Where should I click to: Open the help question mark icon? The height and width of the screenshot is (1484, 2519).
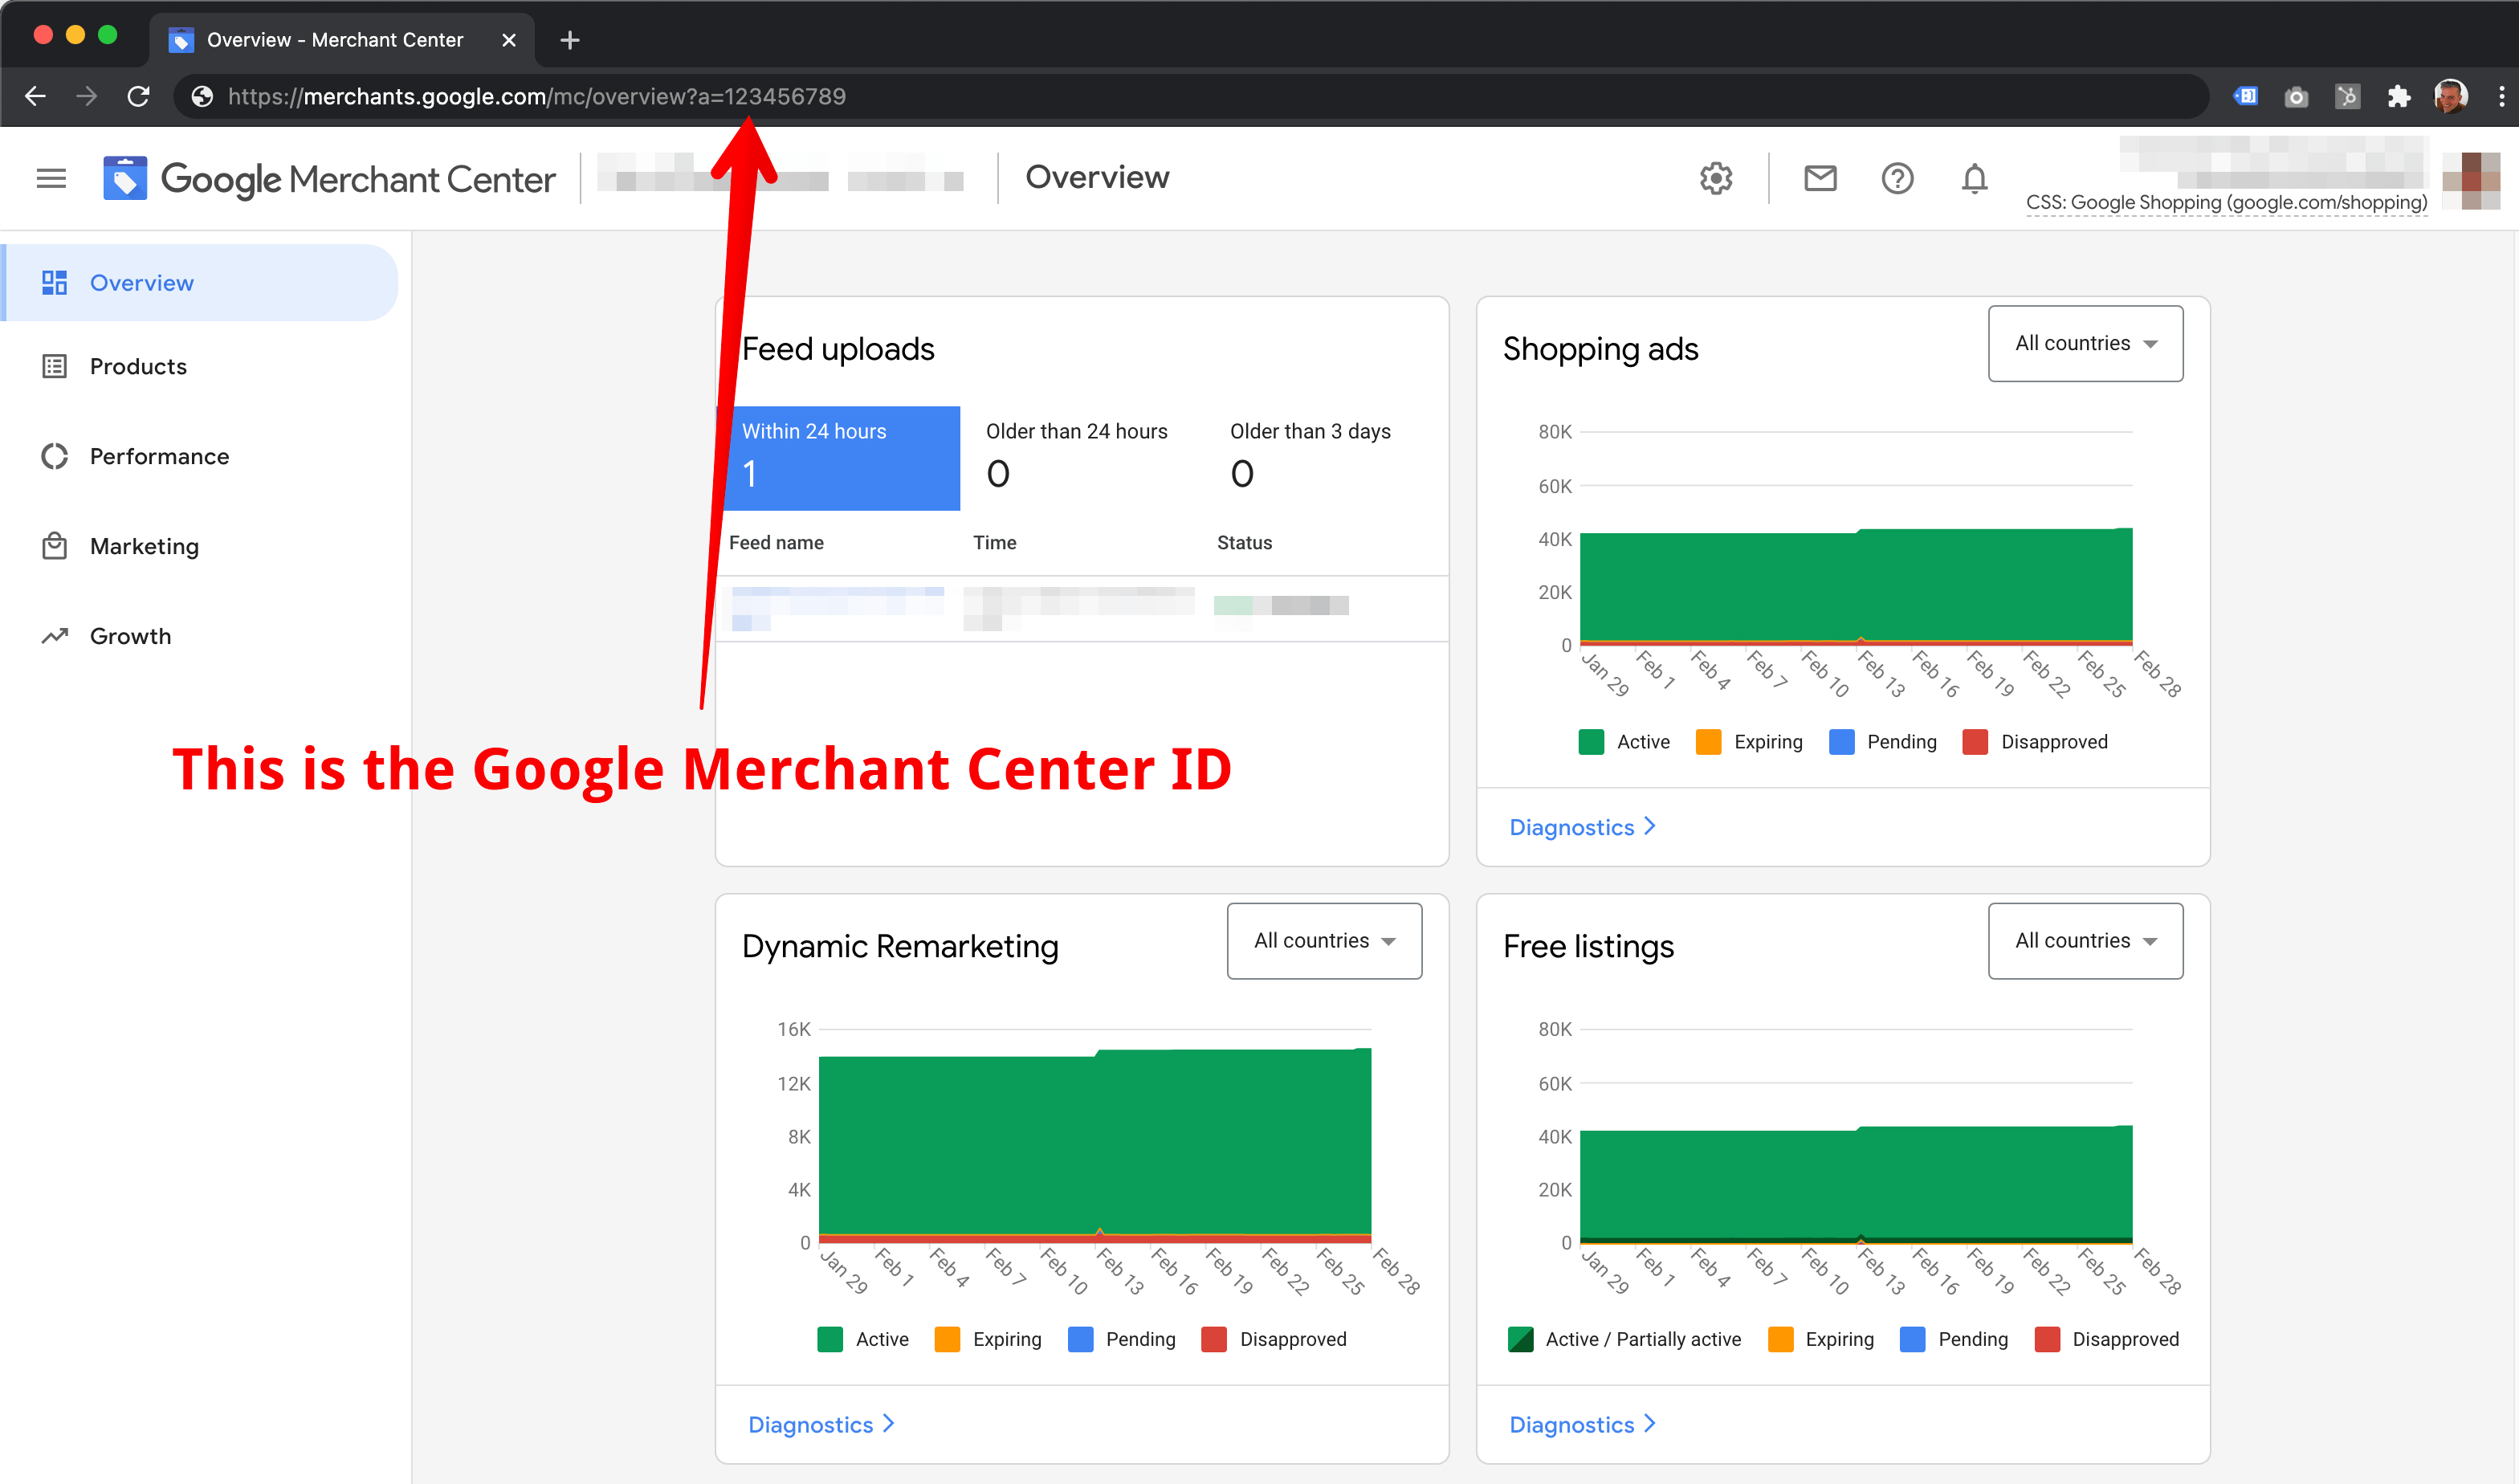click(1897, 178)
